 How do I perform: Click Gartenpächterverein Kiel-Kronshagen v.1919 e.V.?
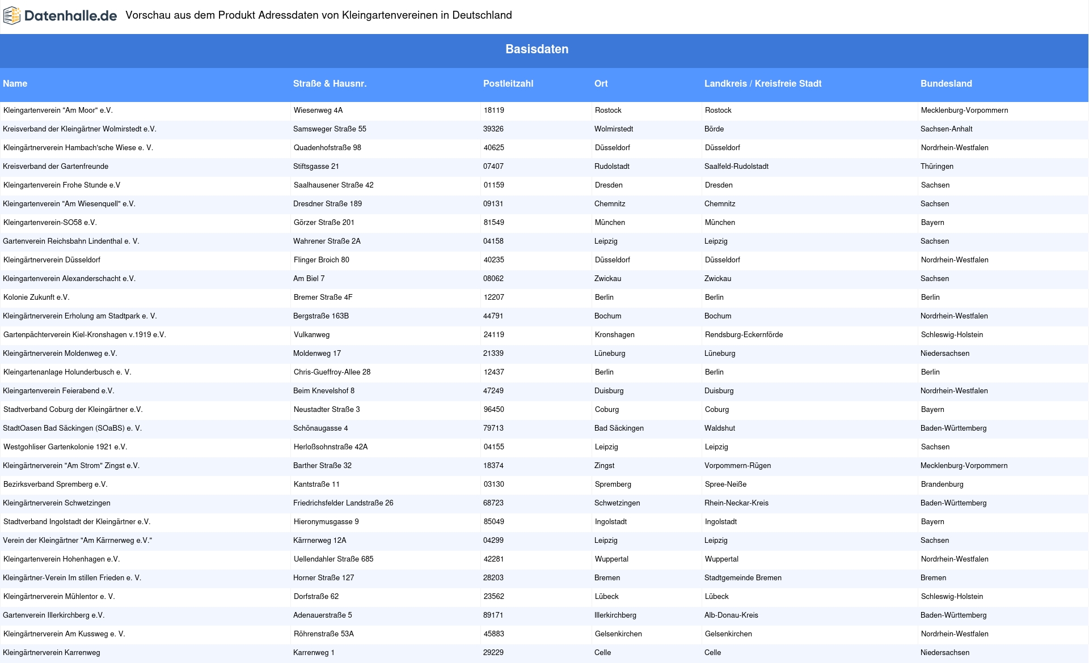(x=85, y=335)
